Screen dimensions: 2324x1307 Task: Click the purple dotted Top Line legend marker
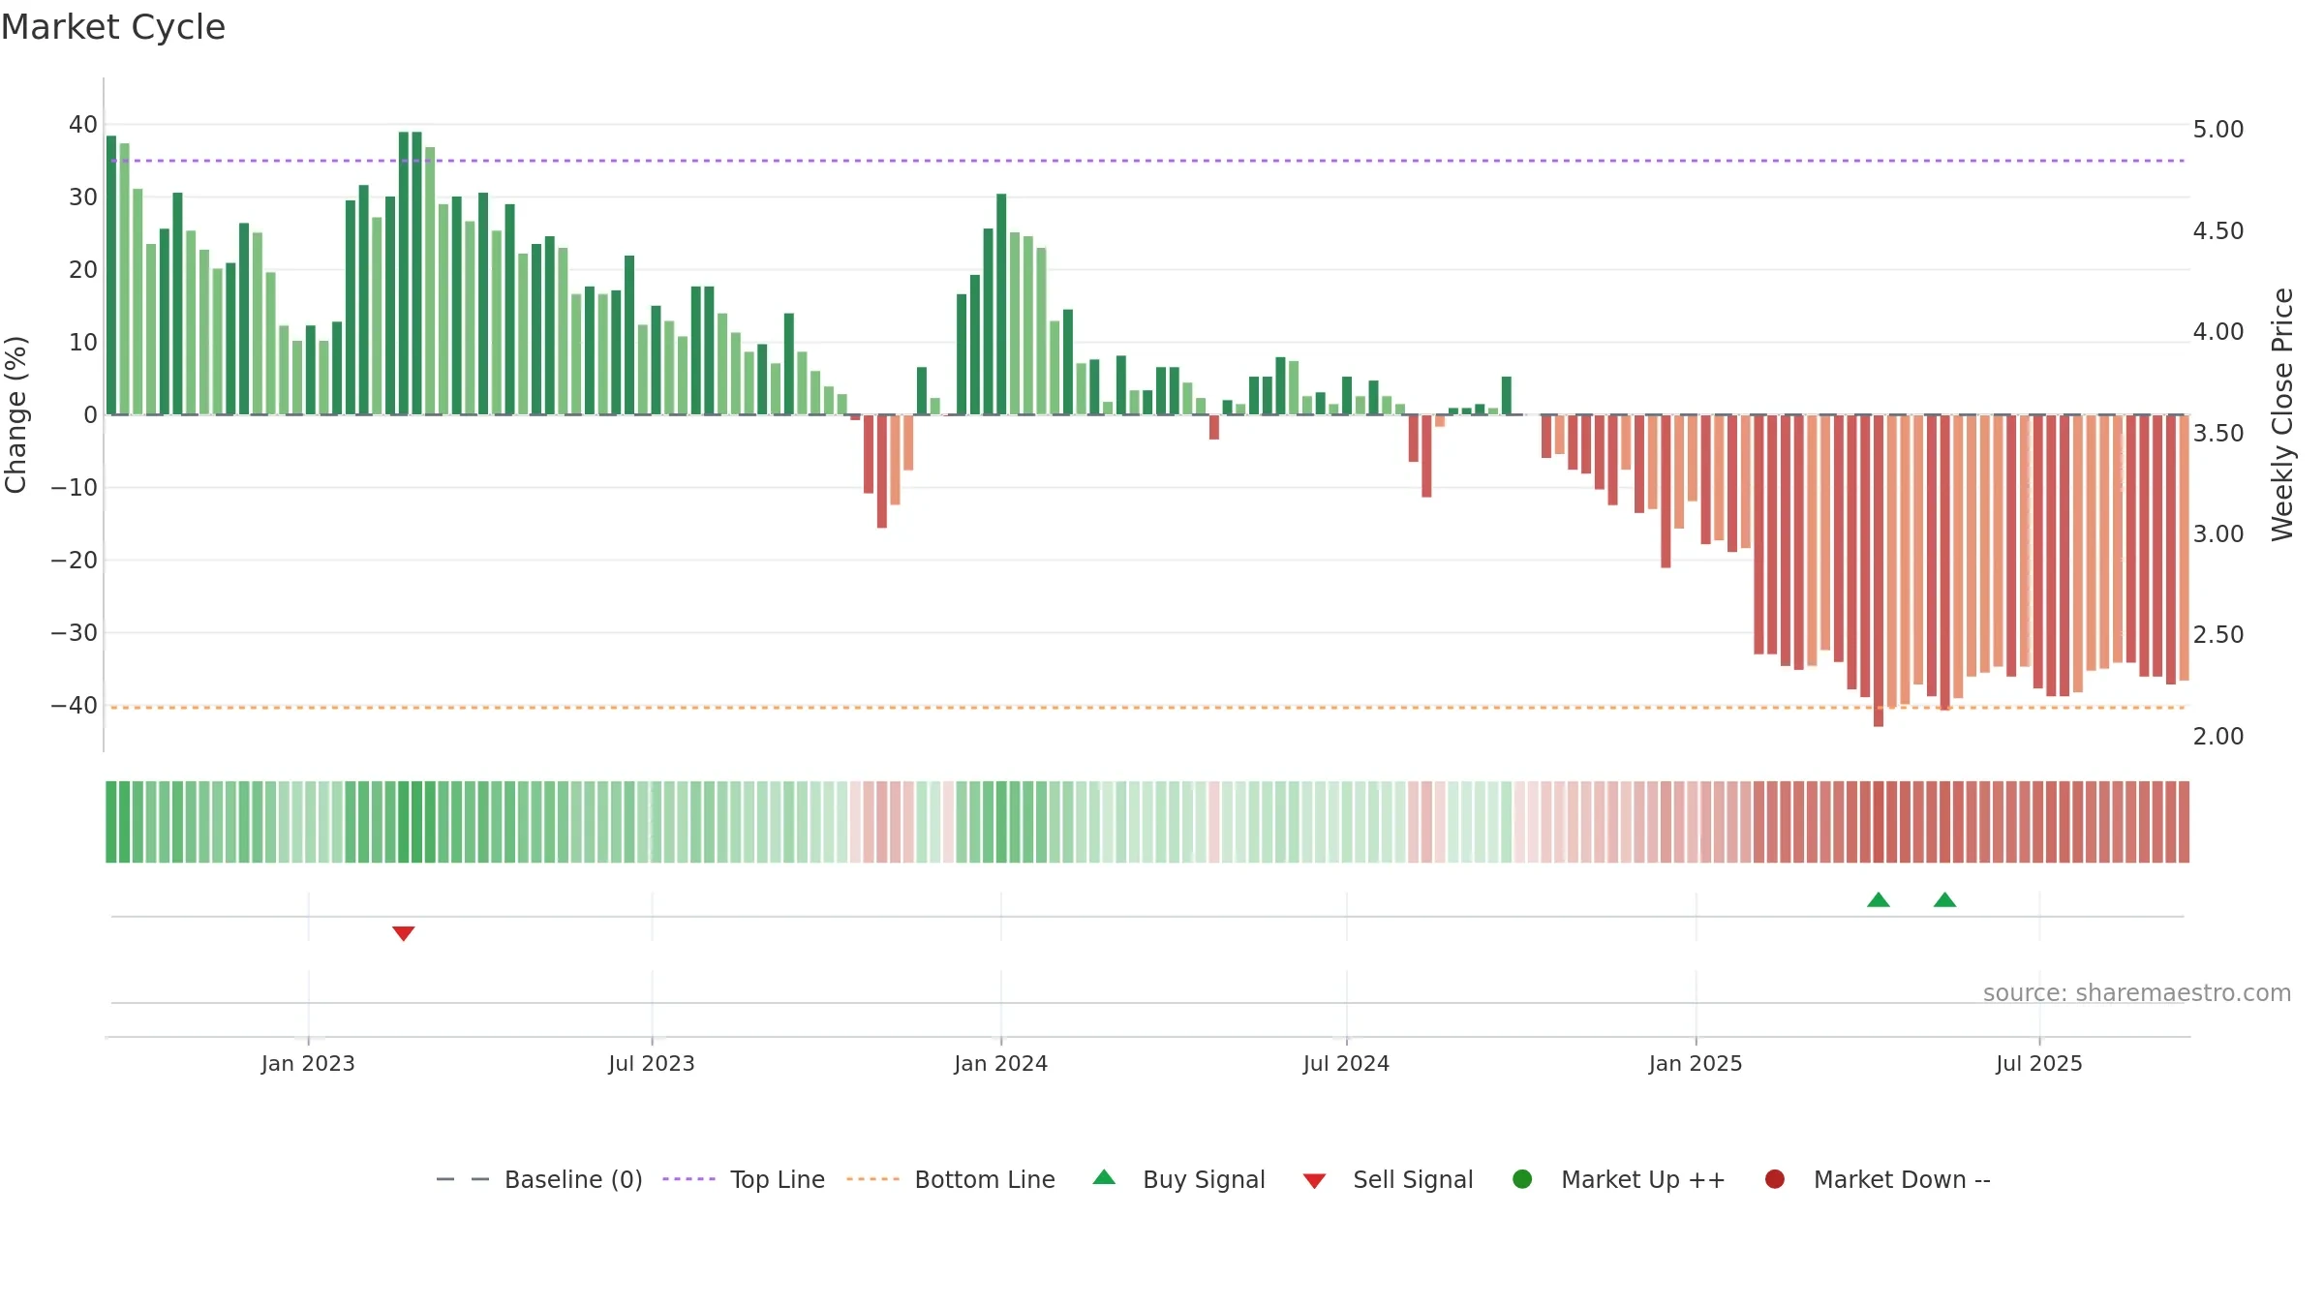click(688, 1179)
